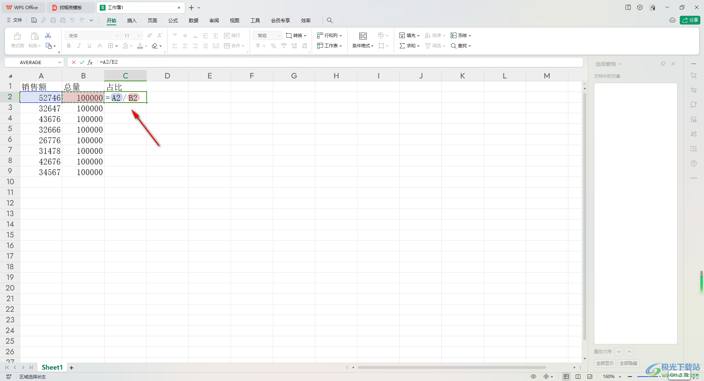Click the Paste (粘贴) clipboard icon
This screenshot has height=381, width=704.
tap(34, 36)
